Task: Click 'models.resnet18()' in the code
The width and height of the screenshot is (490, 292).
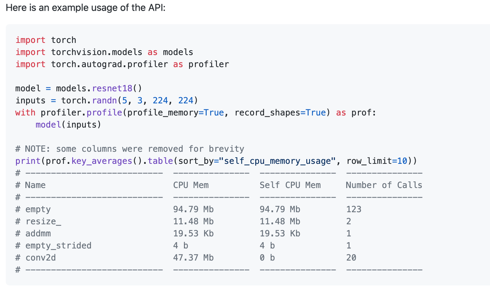Action: tap(99, 88)
